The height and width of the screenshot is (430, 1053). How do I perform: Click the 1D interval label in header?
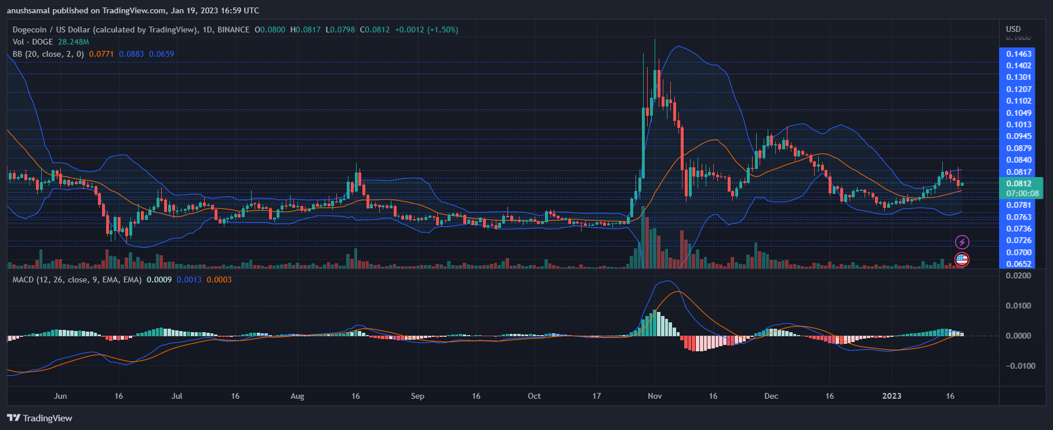207,30
